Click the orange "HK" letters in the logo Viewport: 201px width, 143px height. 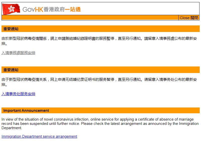click(39, 10)
